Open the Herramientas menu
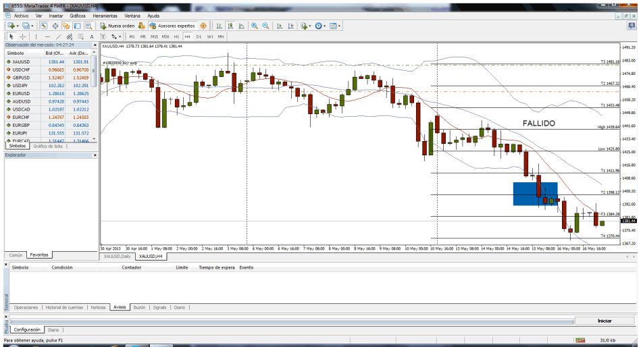 [x=105, y=15]
